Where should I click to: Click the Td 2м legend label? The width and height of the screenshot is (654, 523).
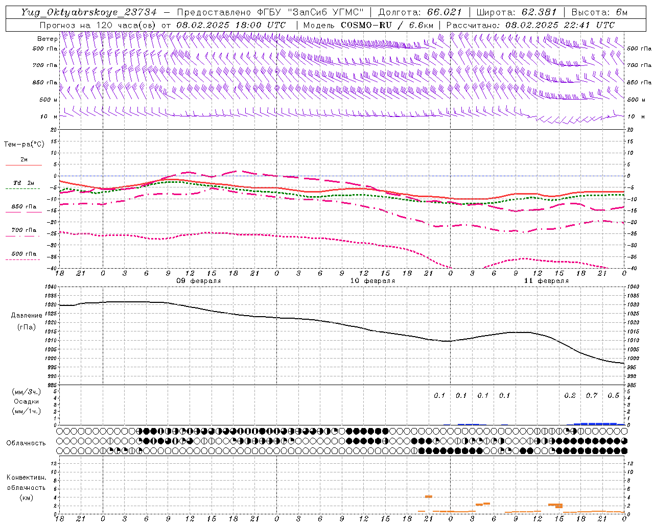pyautogui.click(x=24, y=183)
